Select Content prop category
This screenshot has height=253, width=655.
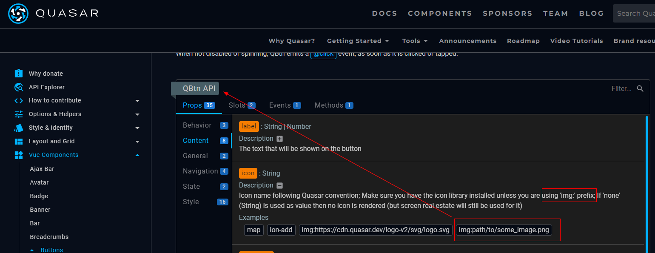click(204, 141)
